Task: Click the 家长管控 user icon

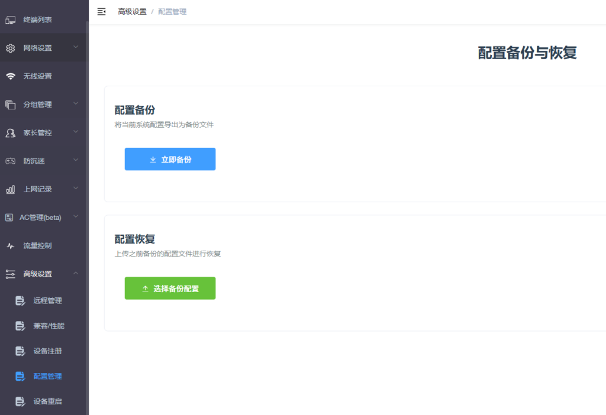Action: (x=11, y=133)
